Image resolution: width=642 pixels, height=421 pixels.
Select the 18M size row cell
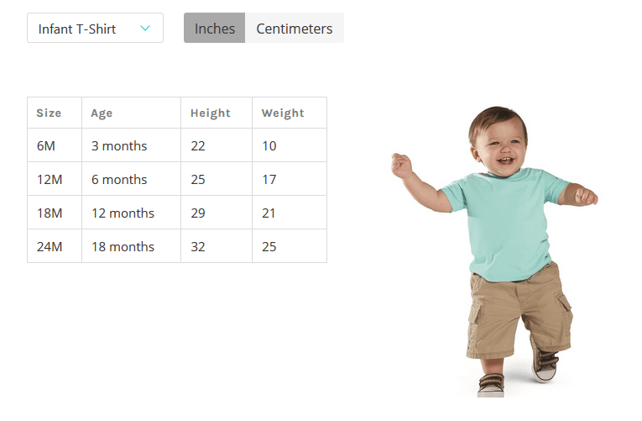coord(49,213)
